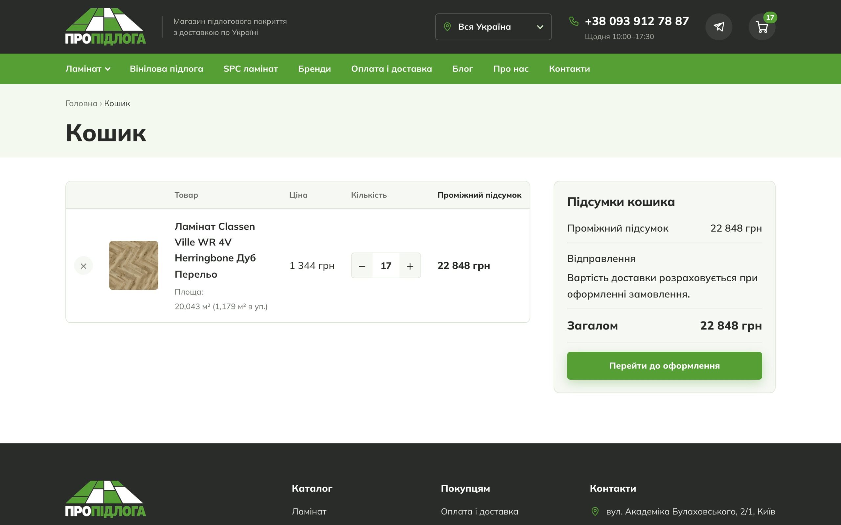
Task: Click the green phone handset icon
Action: pos(574,21)
